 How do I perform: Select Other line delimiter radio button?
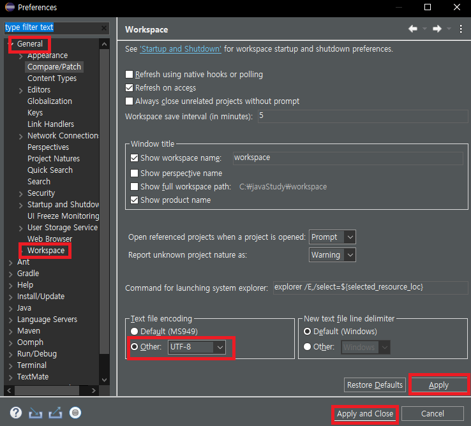tap(307, 347)
